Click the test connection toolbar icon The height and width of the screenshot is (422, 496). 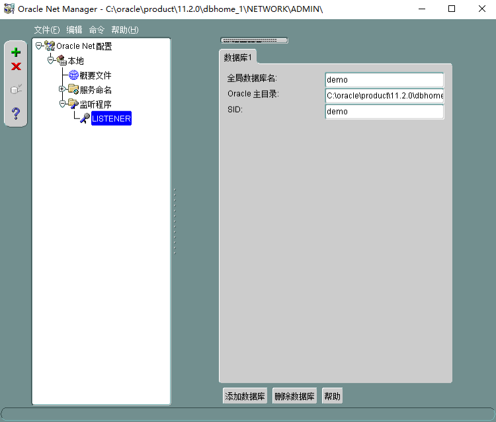click(16, 89)
